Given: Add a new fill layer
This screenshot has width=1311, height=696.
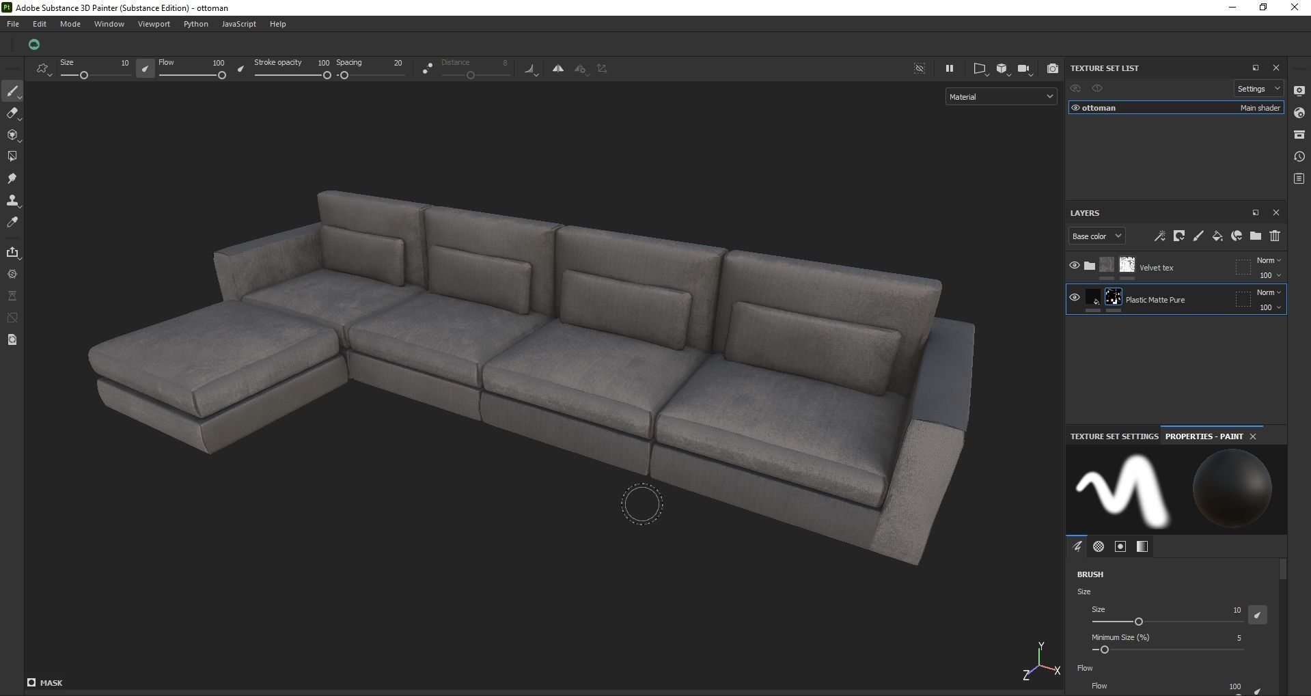Looking at the screenshot, I should pyautogui.click(x=1217, y=236).
